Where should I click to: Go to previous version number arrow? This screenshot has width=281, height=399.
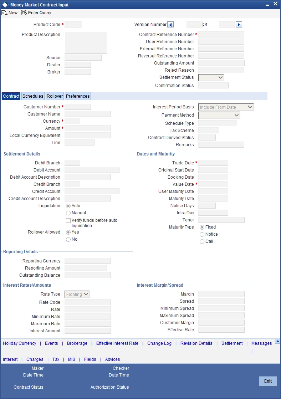click(171, 25)
